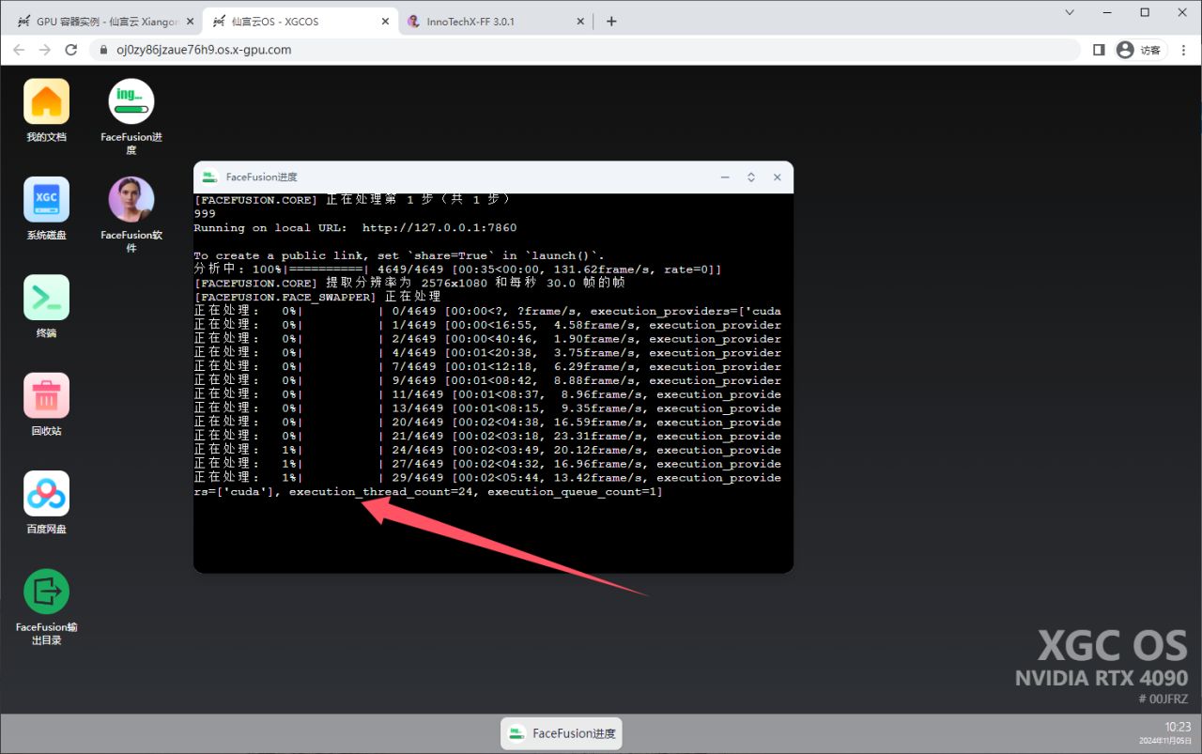Click the 提取分辨率为 2576x1080 line

[409, 283]
